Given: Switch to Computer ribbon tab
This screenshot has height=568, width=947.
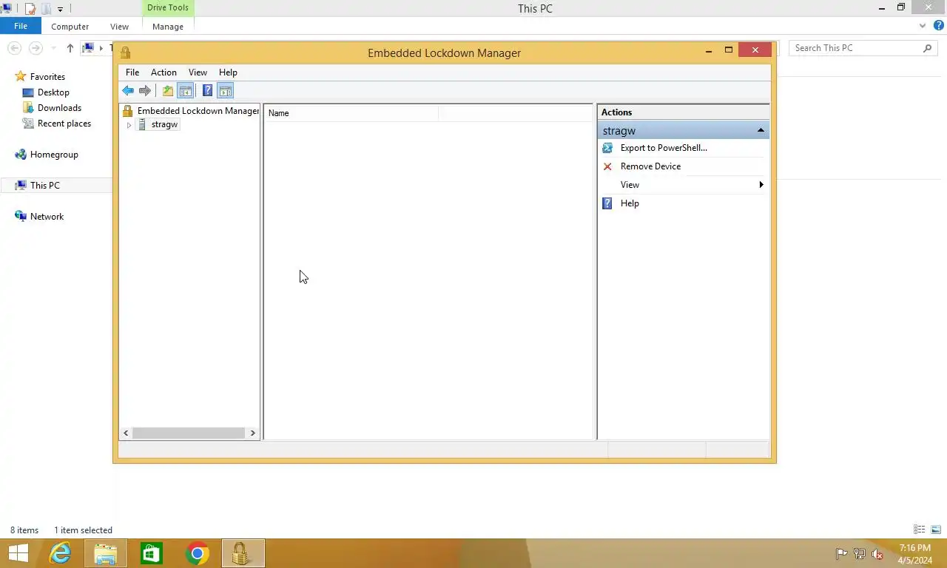Looking at the screenshot, I should tap(70, 27).
